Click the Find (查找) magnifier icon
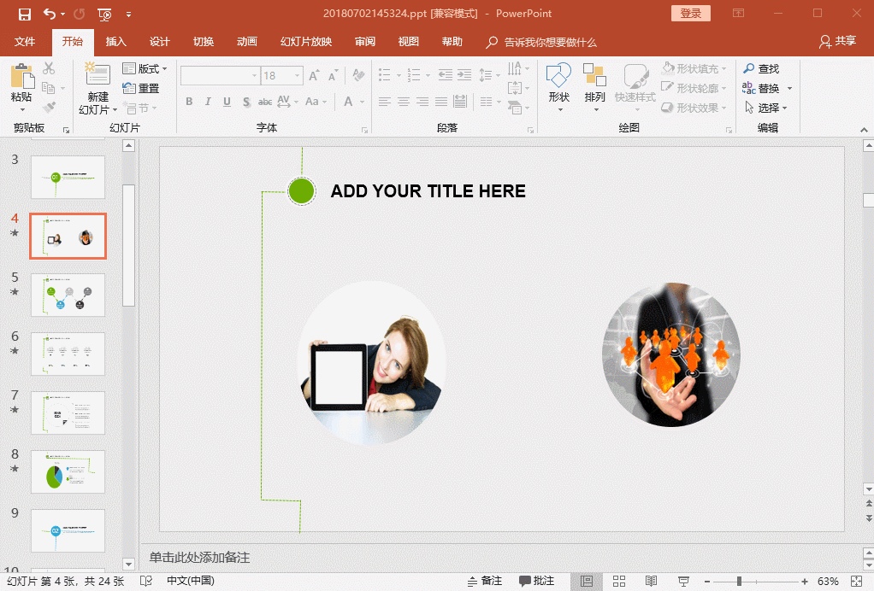 point(749,69)
